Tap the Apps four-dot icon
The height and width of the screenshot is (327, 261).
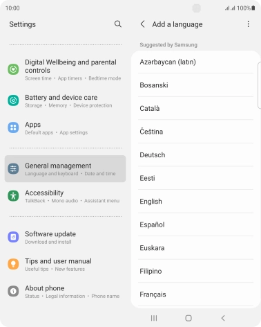pyautogui.click(x=13, y=127)
